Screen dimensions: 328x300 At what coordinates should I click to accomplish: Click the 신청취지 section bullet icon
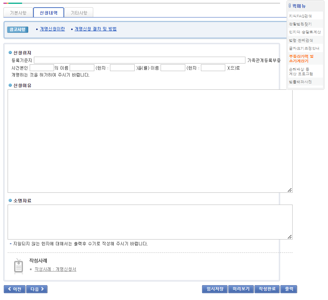(x=10, y=52)
